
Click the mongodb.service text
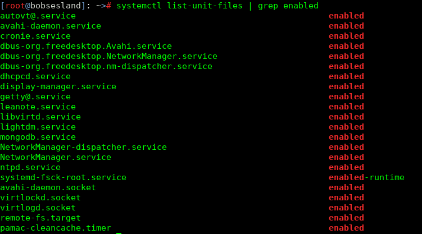coord(38,137)
